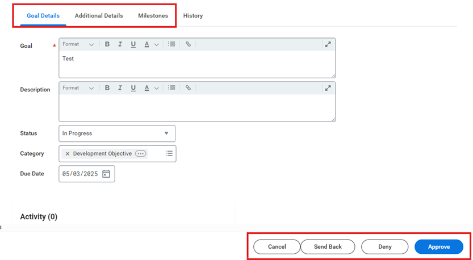Select text color icon in Goal editor
The height and width of the screenshot is (260, 473).
coord(147,44)
